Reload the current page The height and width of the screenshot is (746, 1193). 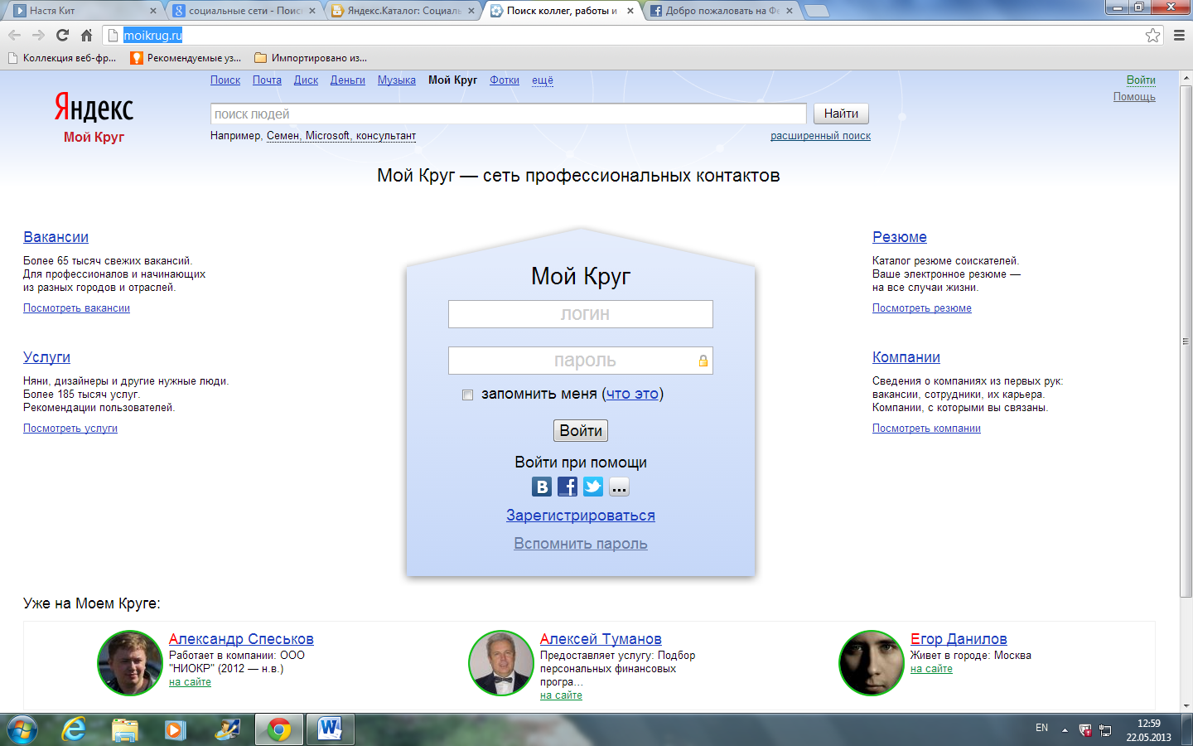(62, 35)
